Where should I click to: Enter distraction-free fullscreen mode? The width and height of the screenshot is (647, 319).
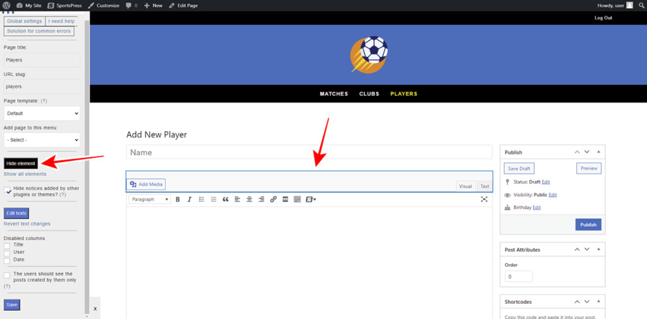(484, 200)
